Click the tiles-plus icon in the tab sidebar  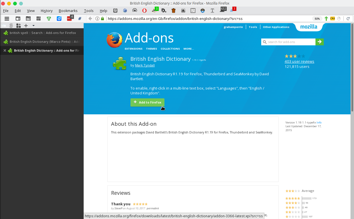tap(19, 26)
